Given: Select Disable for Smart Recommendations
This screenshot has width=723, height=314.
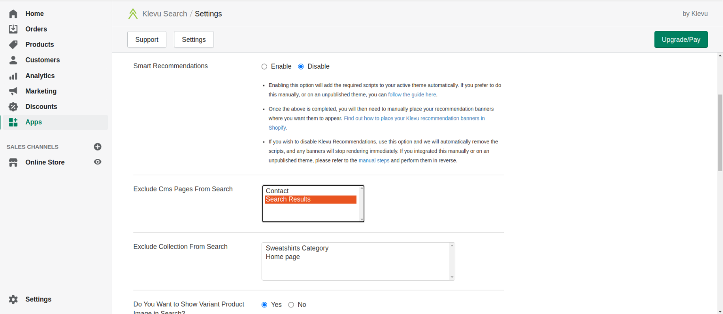Looking at the screenshot, I should (301, 67).
